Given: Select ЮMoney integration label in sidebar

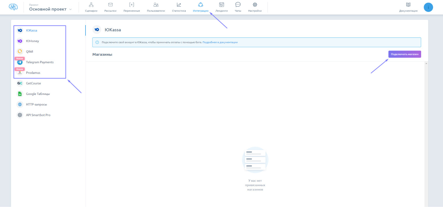Looking at the screenshot, I should [32, 41].
